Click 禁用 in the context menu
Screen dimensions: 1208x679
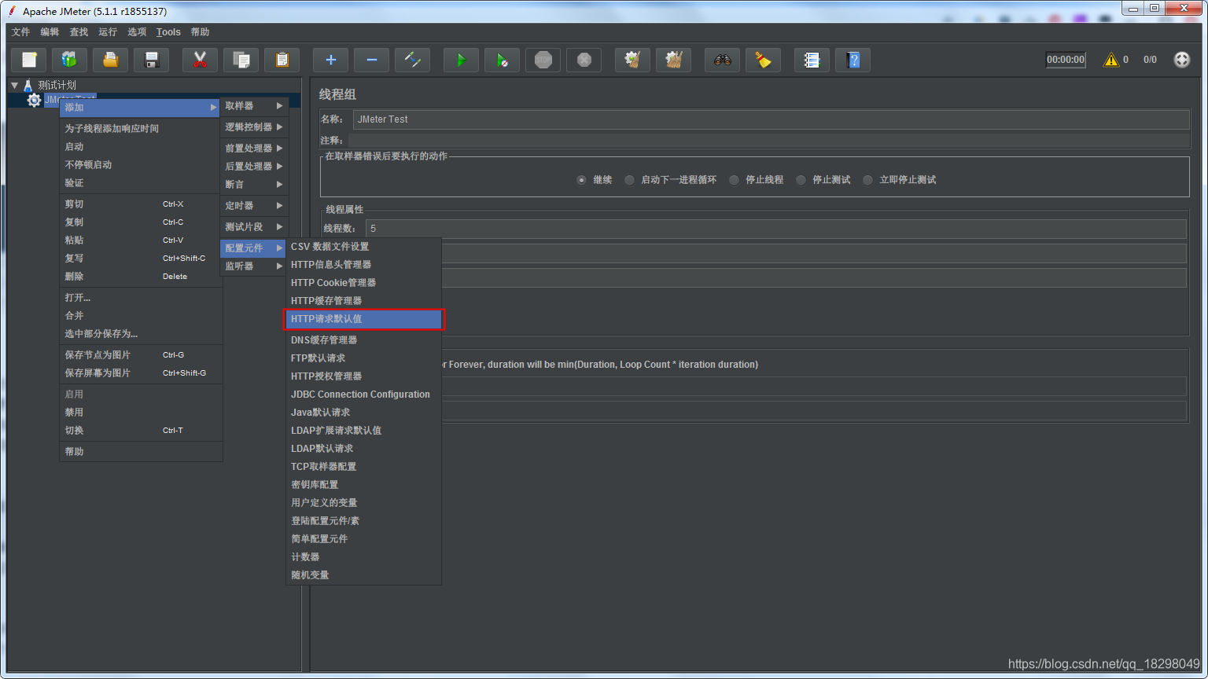[x=141, y=413]
